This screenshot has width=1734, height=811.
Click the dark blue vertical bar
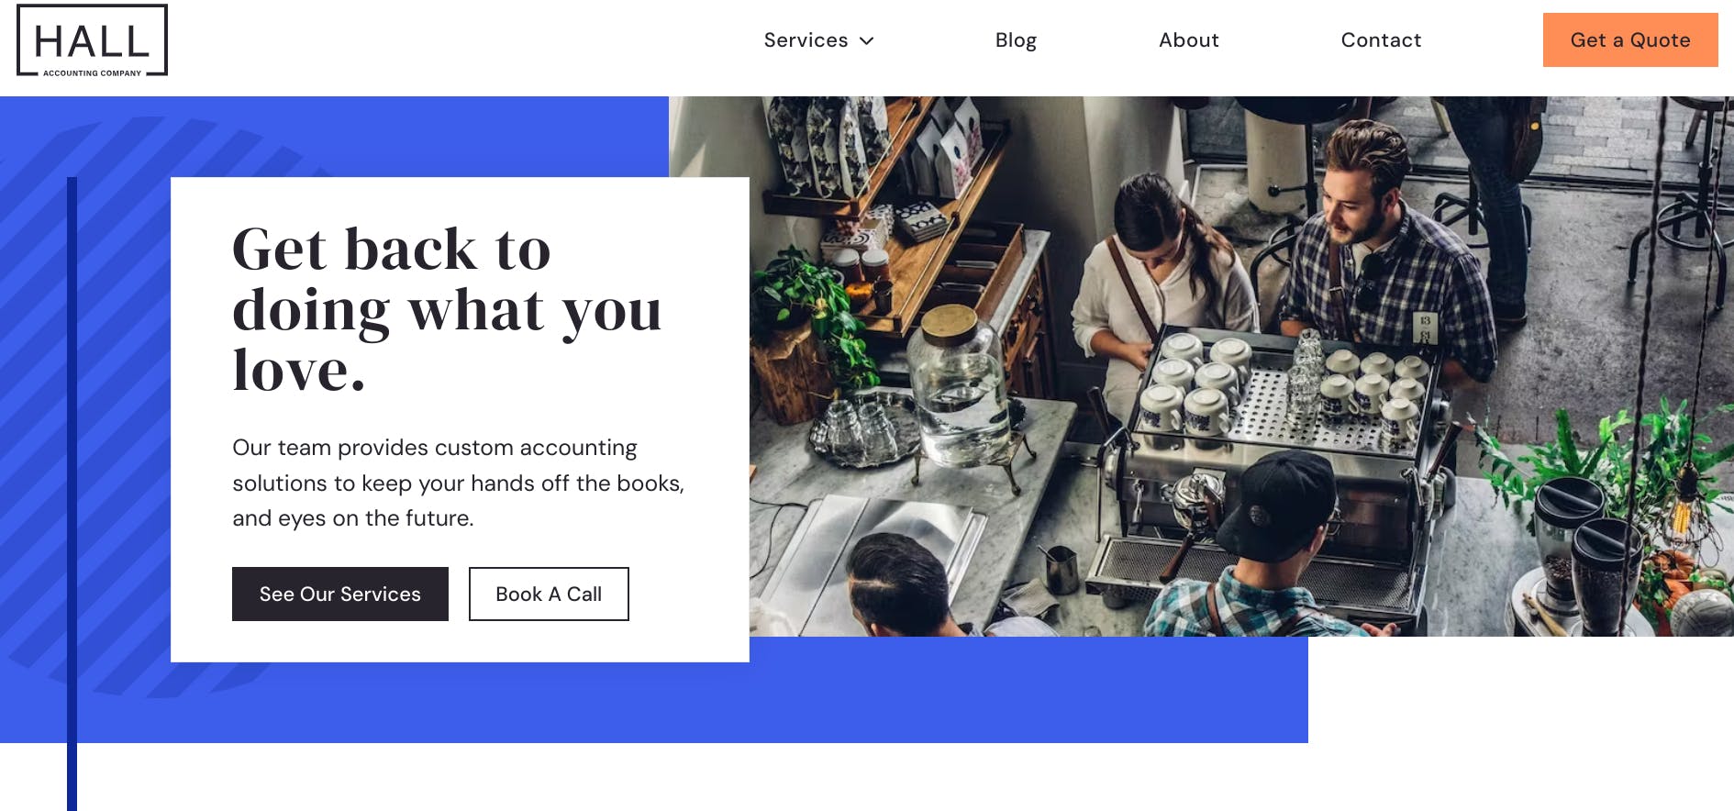coord(72,494)
